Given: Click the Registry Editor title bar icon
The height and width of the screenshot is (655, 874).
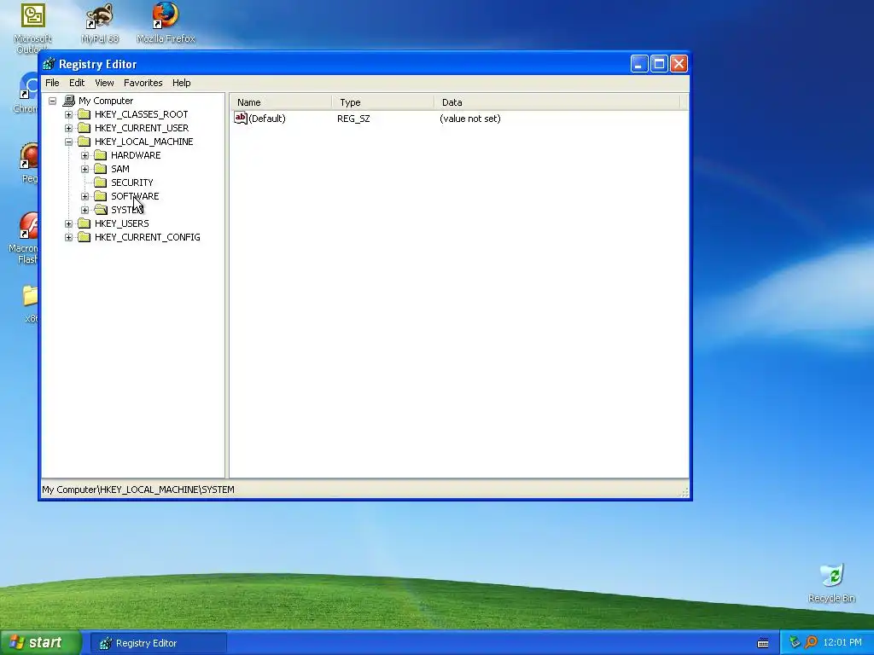Looking at the screenshot, I should click(49, 64).
